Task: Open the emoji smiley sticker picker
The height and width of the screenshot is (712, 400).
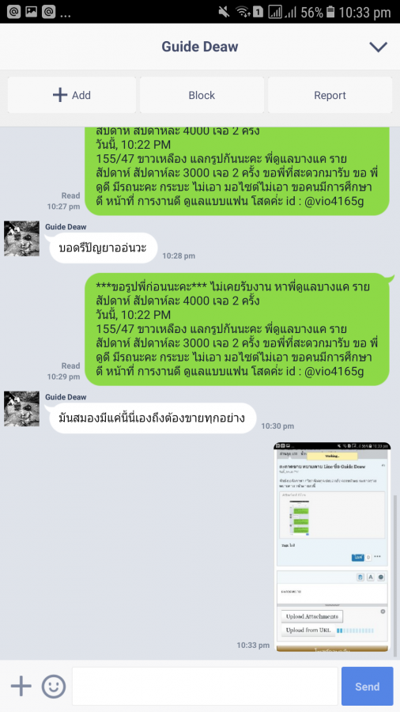Action: pos(54,686)
